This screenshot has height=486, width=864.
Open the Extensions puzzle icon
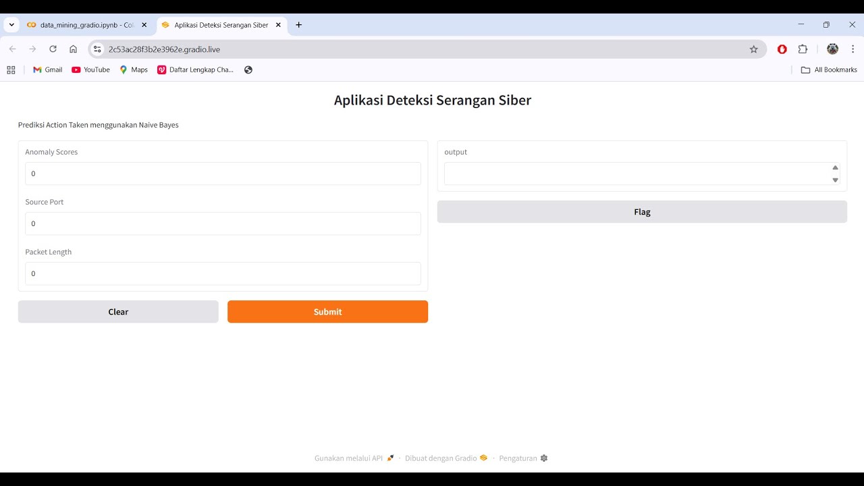click(803, 49)
